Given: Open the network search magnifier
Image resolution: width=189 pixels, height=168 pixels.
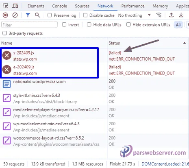Looking at the screenshot, I should (37, 15).
